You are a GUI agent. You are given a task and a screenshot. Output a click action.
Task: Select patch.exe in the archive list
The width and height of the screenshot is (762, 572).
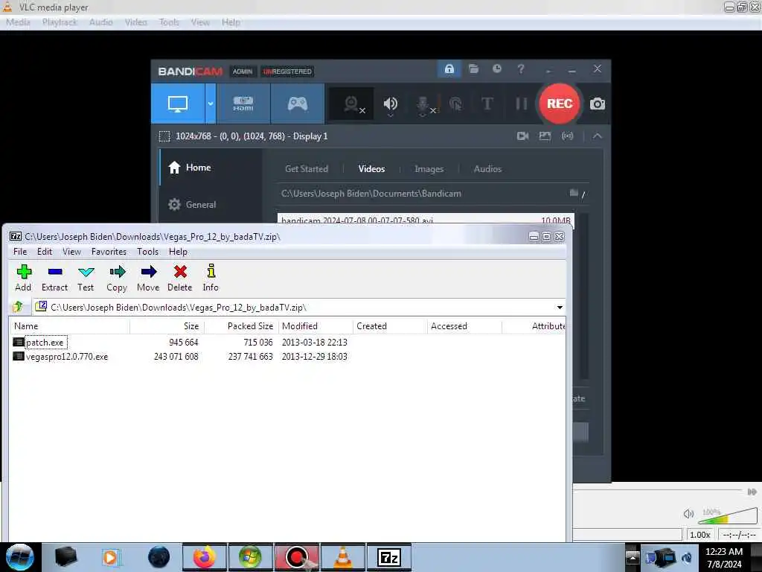(45, 343)
